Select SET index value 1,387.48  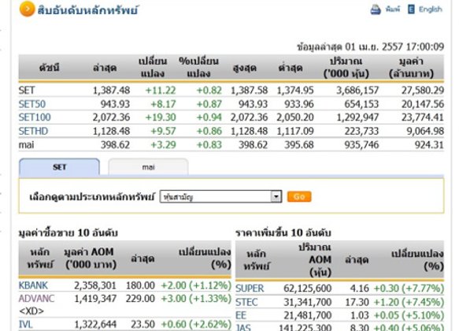click(x=111, y=90)
